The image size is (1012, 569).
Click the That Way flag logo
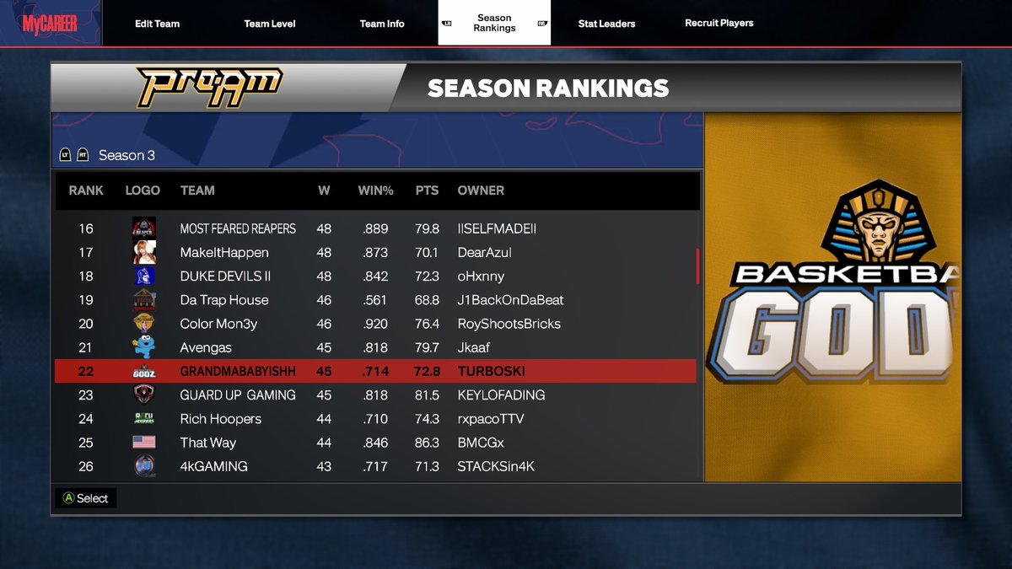click(x=143, y=443)
